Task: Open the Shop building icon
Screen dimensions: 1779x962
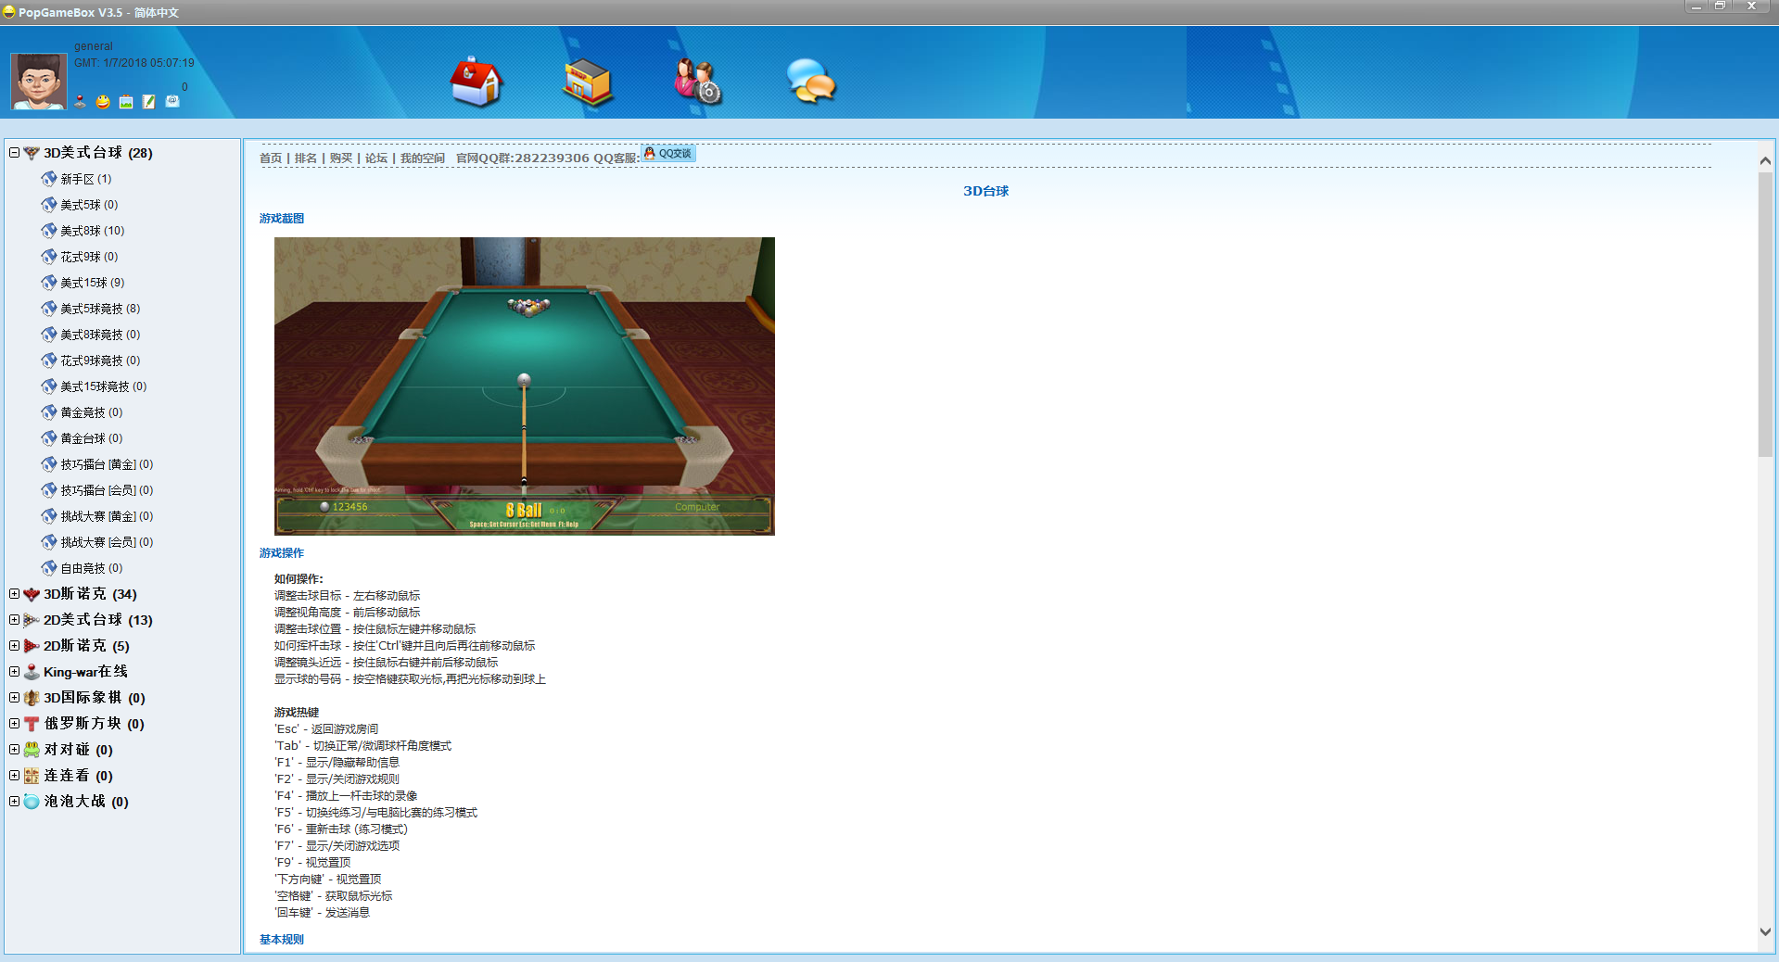Action: [588, 82]
